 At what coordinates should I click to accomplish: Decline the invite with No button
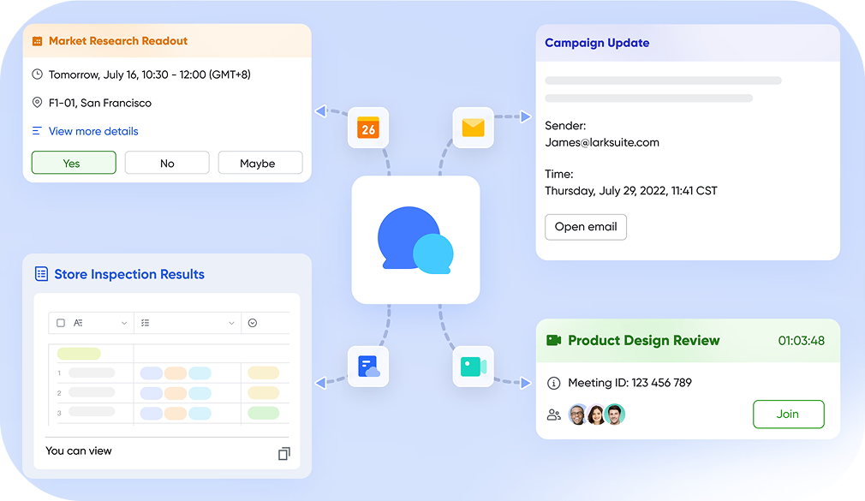tap(167, 163)
